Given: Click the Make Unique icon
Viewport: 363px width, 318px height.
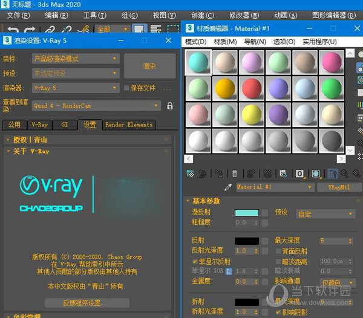Looking at the screenshot, I should [267, 174].
